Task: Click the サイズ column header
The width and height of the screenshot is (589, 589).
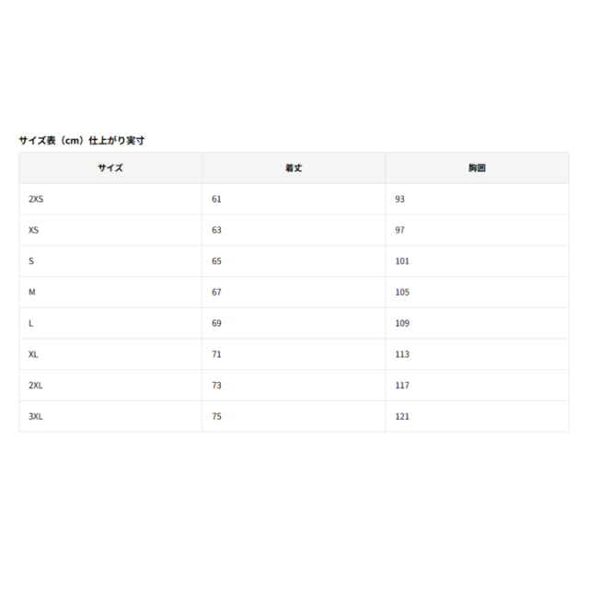Action: click(x=110, y=167)
